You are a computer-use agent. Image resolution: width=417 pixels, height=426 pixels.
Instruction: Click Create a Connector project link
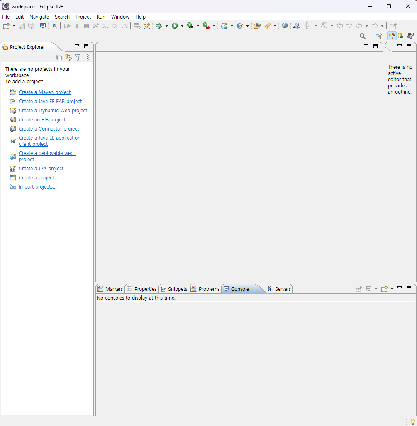[x=49, y=129]
